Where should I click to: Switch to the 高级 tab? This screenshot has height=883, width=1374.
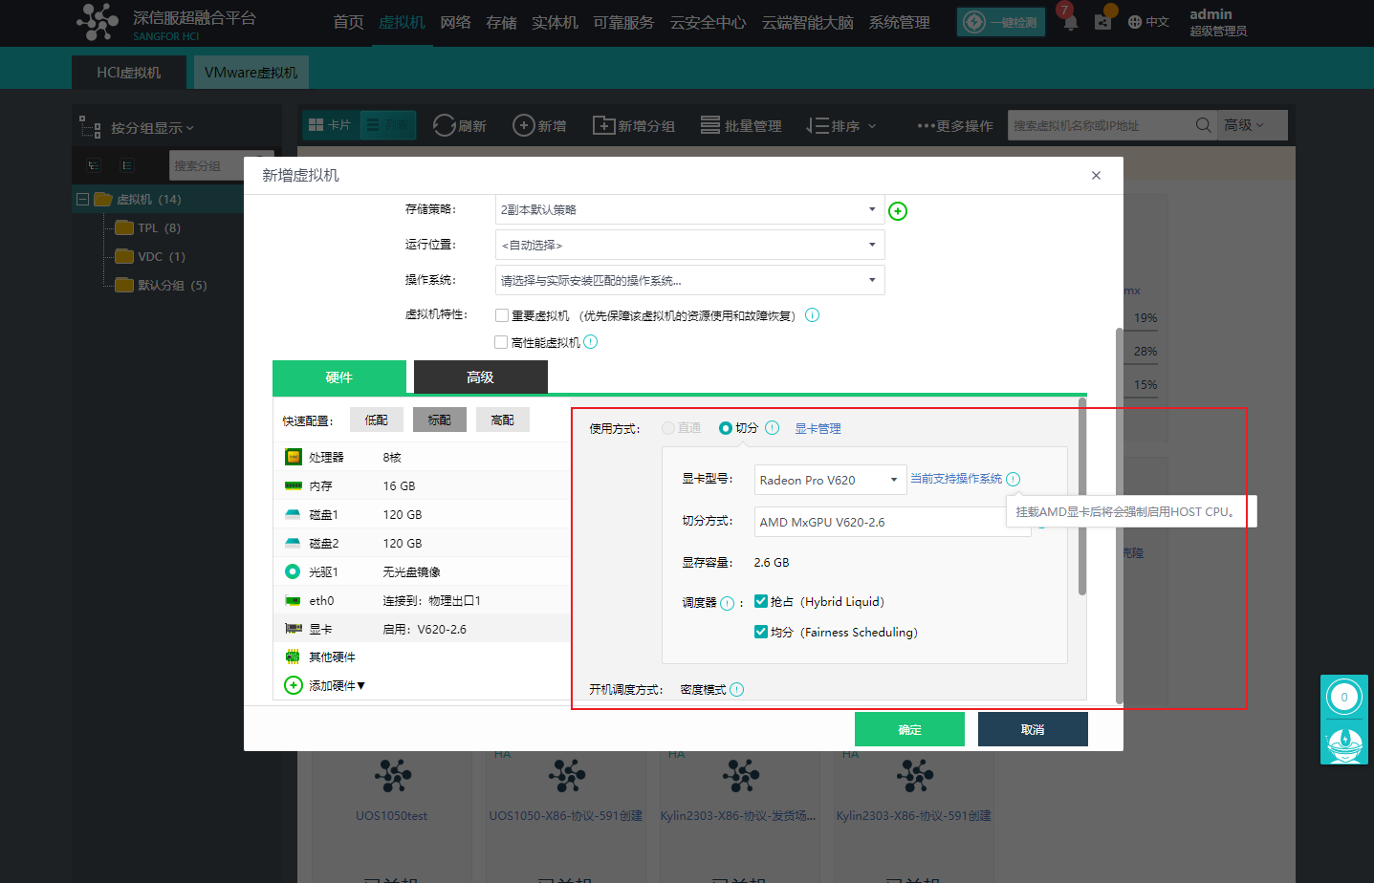point(480,377)
